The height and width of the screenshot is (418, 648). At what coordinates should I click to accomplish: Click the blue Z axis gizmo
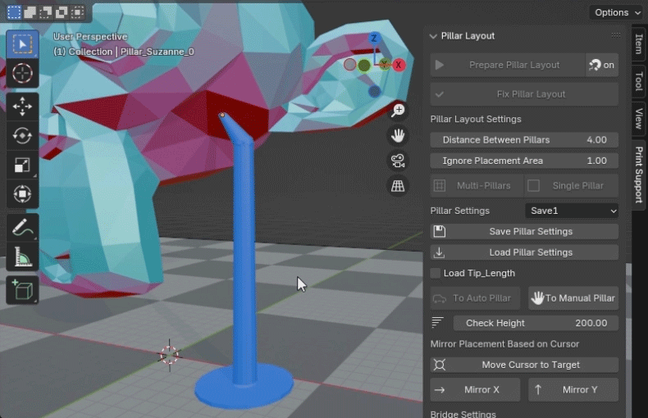tap(374, 39)
